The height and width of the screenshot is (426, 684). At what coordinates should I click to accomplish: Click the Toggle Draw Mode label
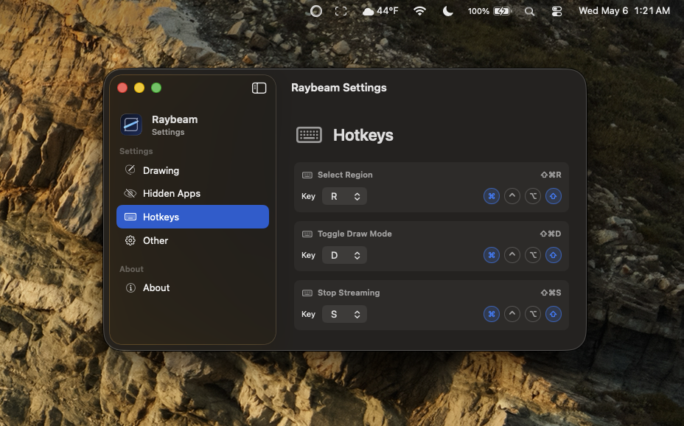355,234
